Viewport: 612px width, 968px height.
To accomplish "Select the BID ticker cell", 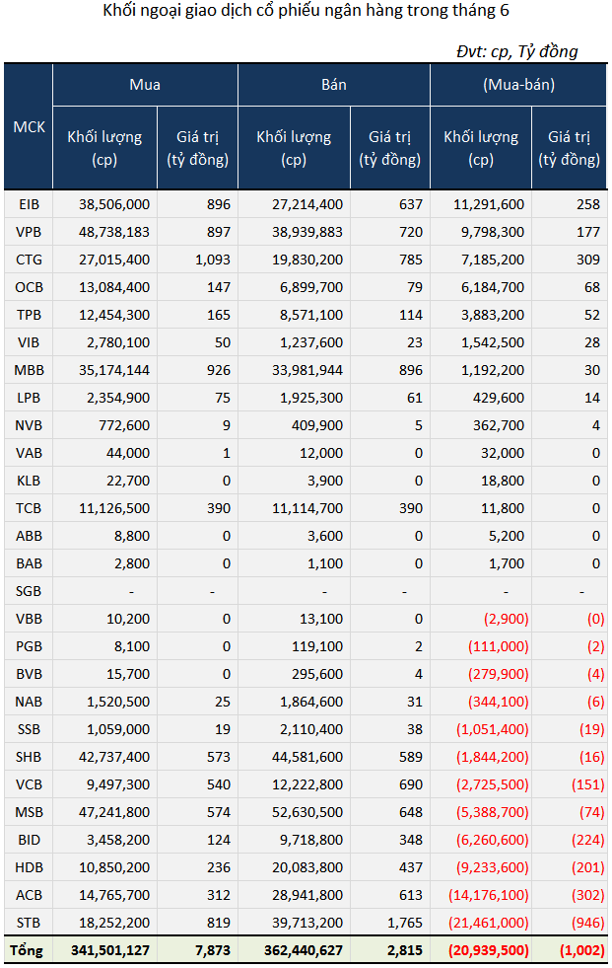I will pyautogui.click(x=29, y=840).
